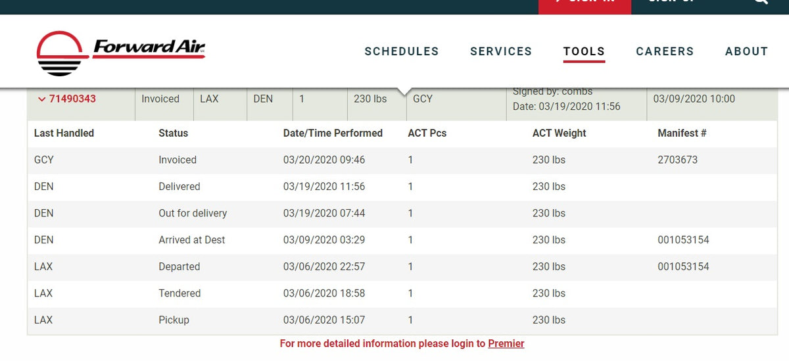Click DEN destination in summary row
This screenshot has height=361, width=789.
[x=263, y=99]
